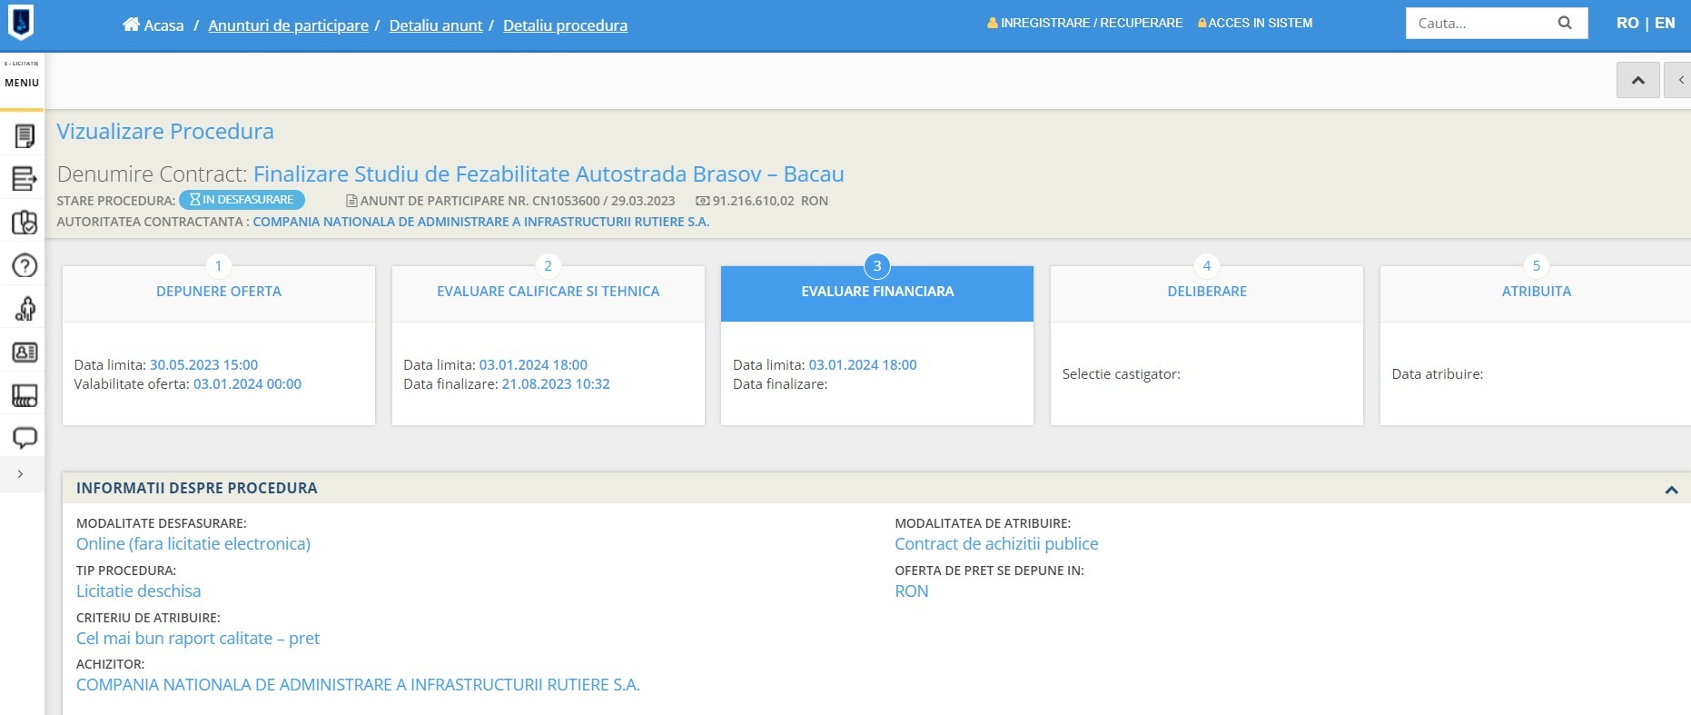The width and height of the screenshot is (1691, 715).
Task: Click step circle number 2
Action: coord(548,266)
